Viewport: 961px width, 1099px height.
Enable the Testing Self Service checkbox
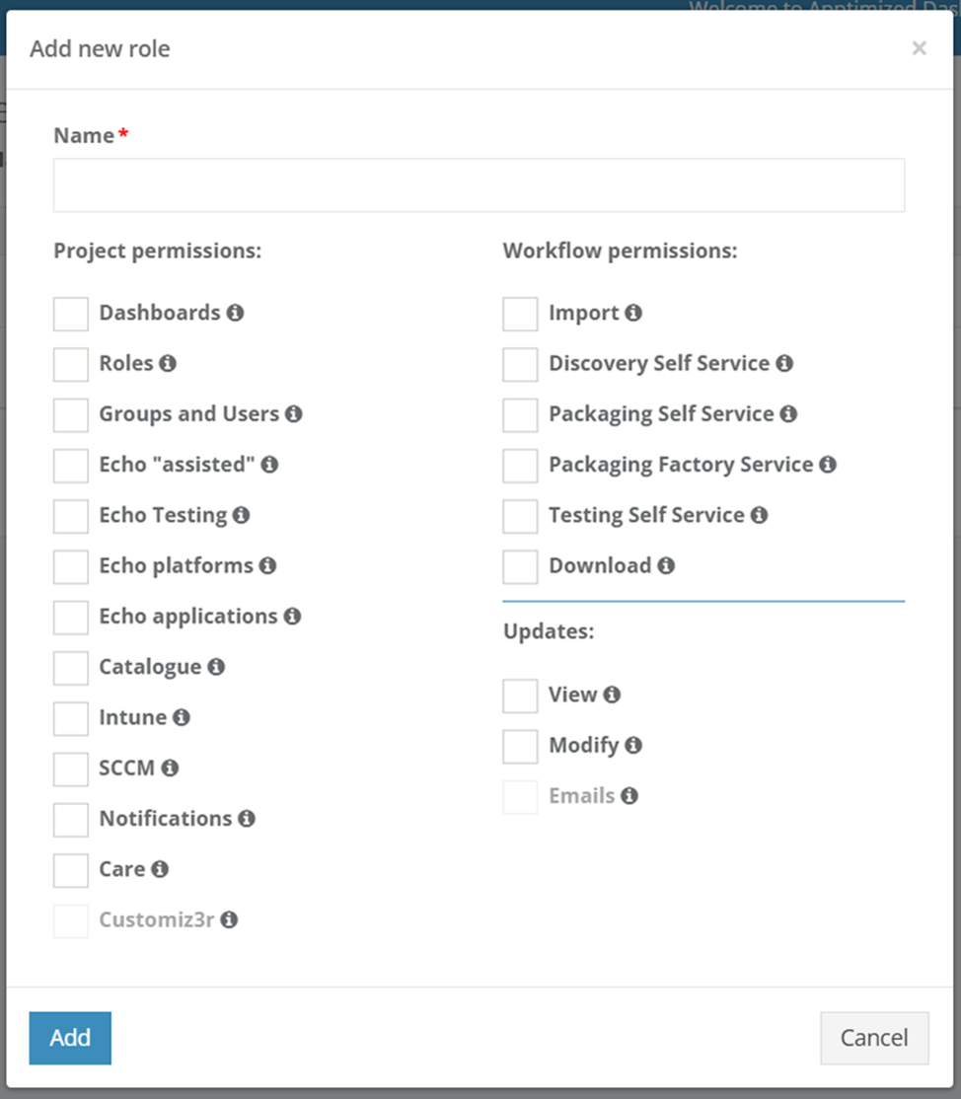coord(520,515)
